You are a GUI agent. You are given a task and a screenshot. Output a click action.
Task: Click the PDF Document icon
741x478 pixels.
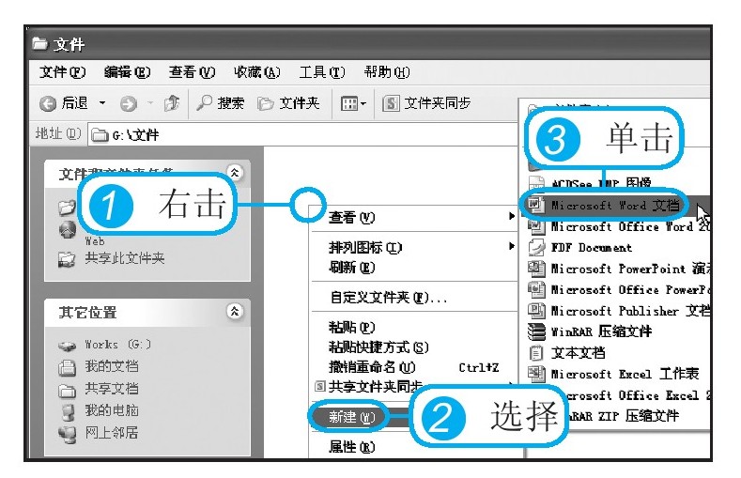point(536,248)
